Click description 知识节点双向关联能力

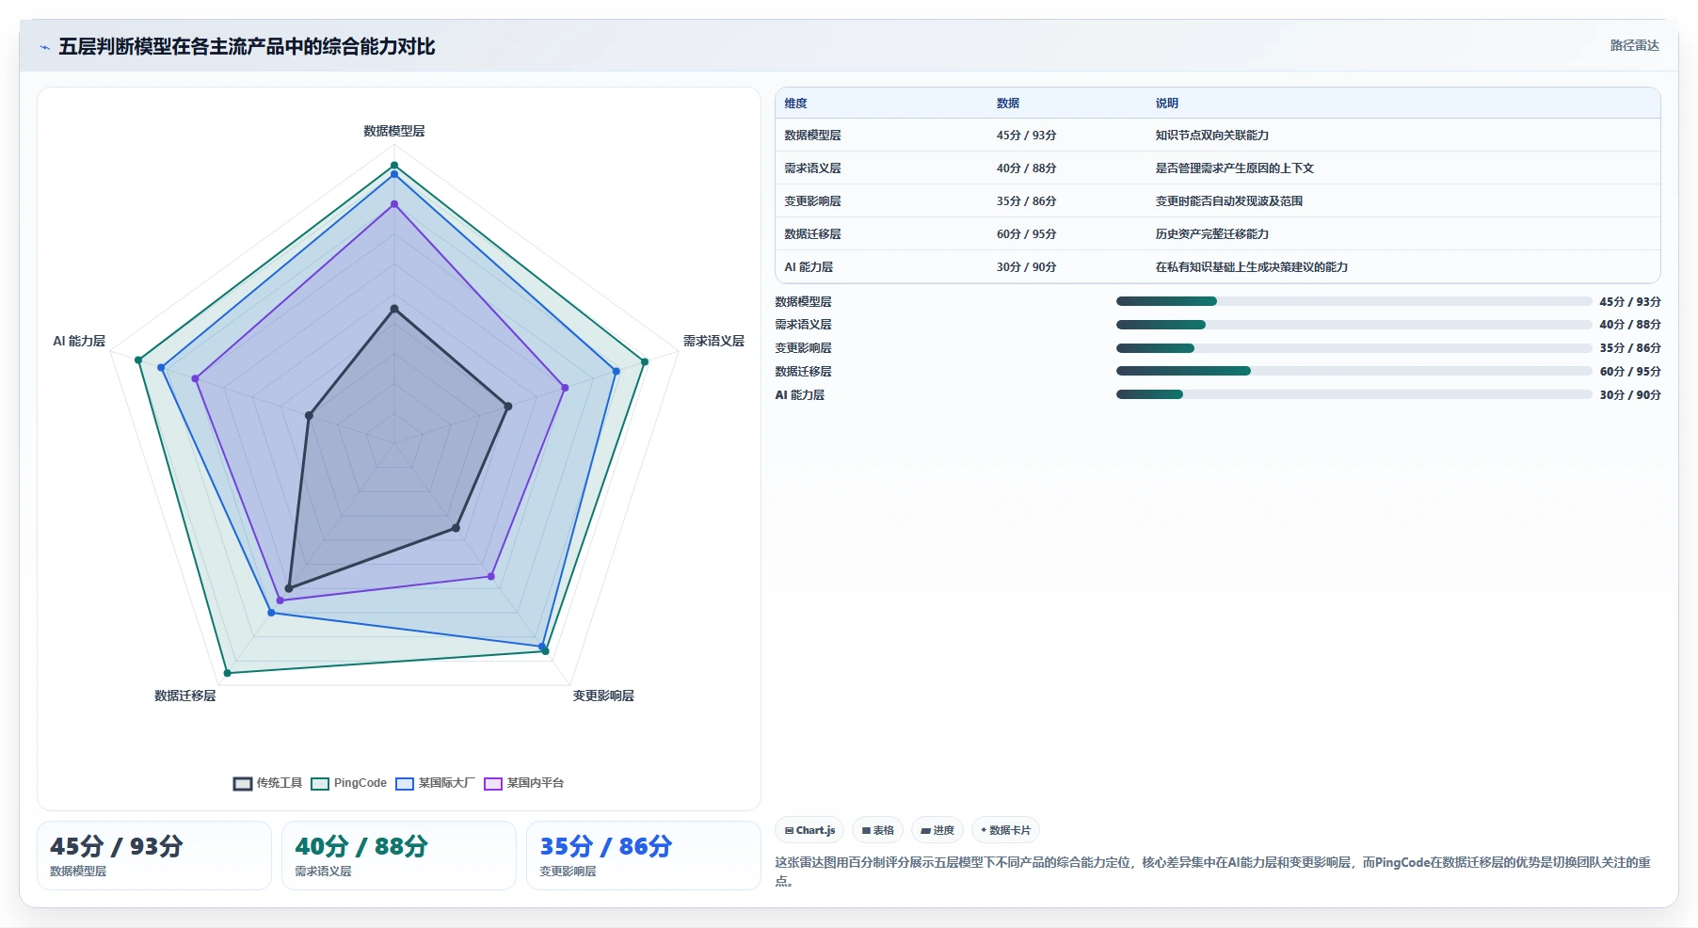click(1212, 136)
